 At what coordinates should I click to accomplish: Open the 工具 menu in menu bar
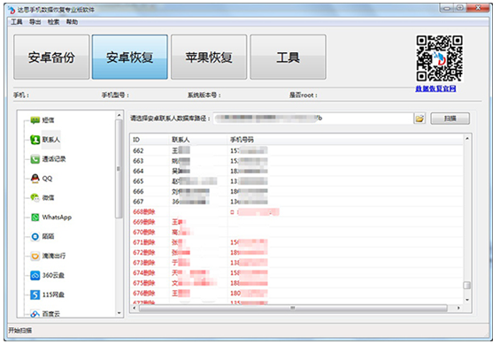coord(17,22)
